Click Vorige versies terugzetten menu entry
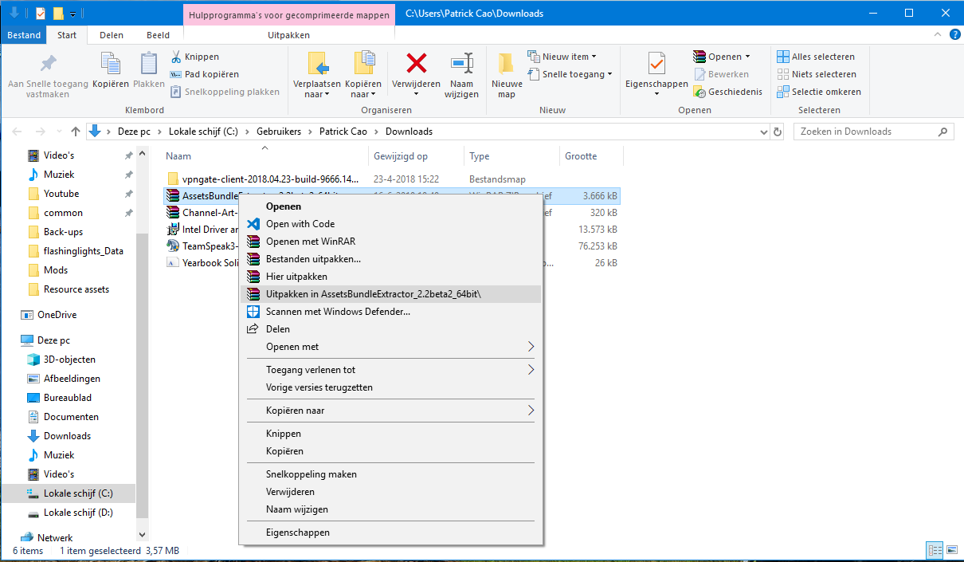This screenshot has width=964, height=562. tap(390, 387)
